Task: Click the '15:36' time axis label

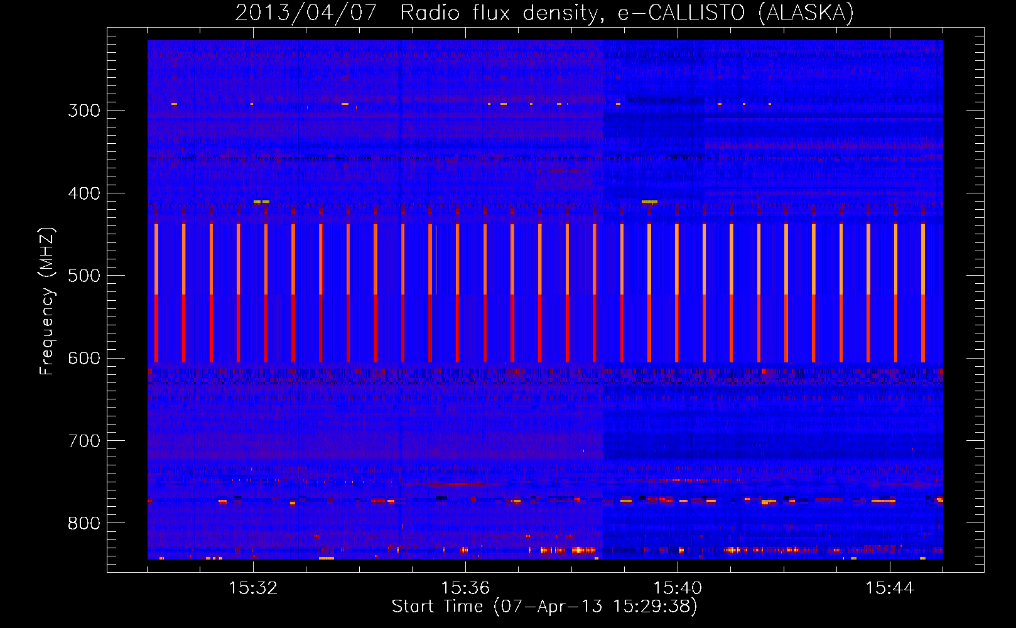Action: [465, 588]
